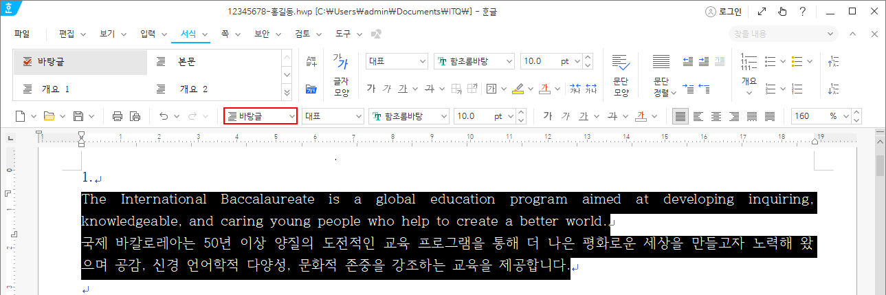The image size is (886, 295).
Task: Open the 문단 모양 paragraph format dialog
Action: (x=621, y=75)
